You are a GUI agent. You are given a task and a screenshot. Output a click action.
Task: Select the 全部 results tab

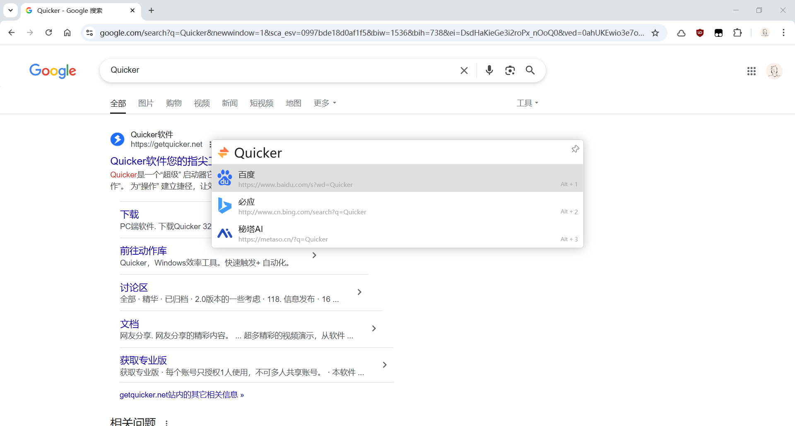(118, 103)
